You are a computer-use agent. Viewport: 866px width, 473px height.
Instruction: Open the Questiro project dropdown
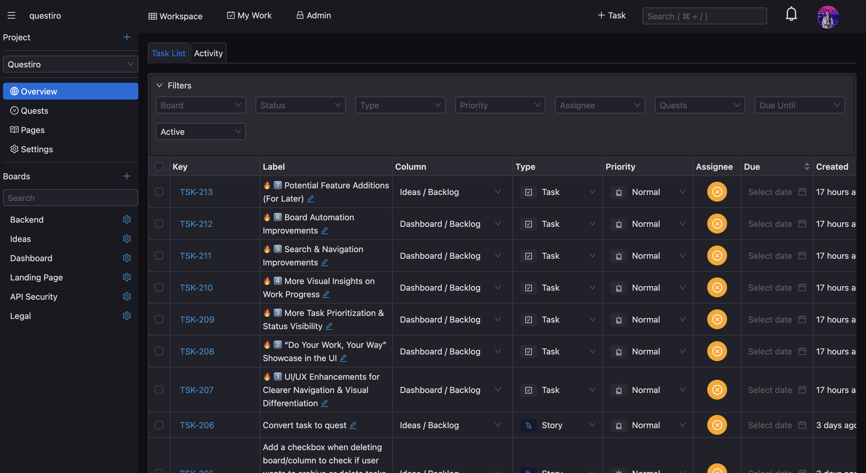[x=71, y=64]
